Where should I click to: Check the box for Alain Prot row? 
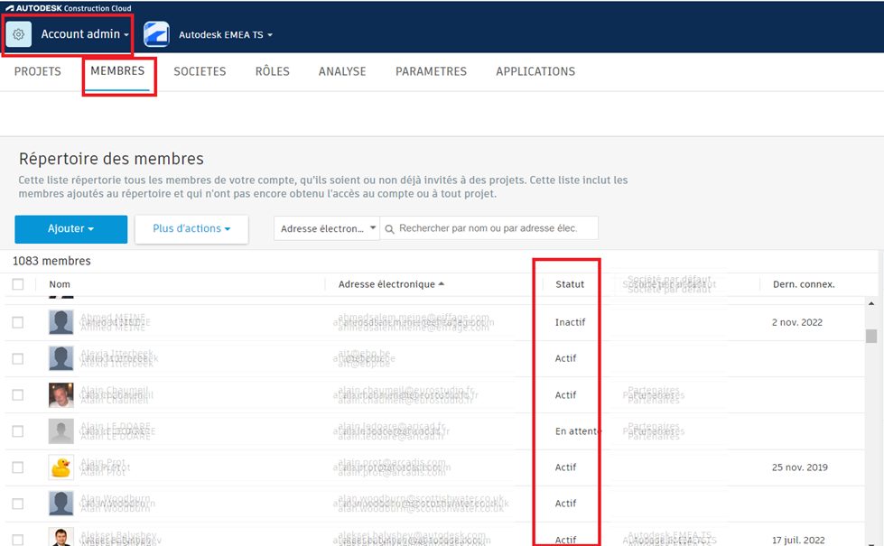[x=18, y=467]
